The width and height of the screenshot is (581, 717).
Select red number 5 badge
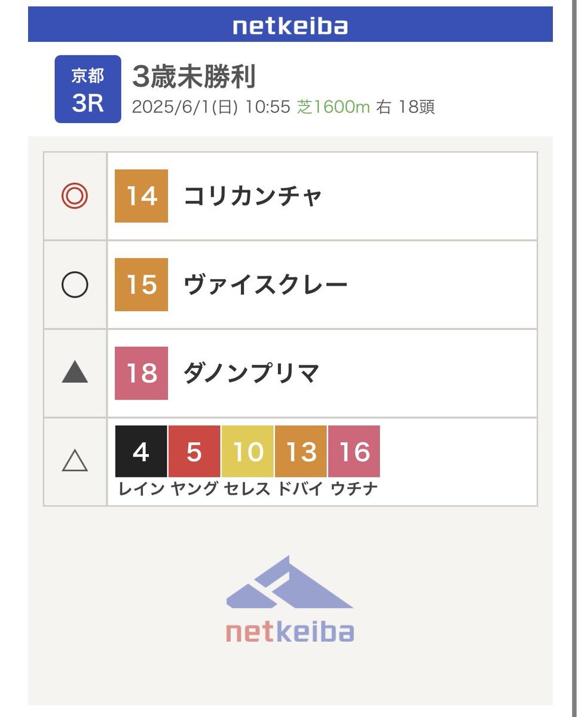[x=194, y=451]
